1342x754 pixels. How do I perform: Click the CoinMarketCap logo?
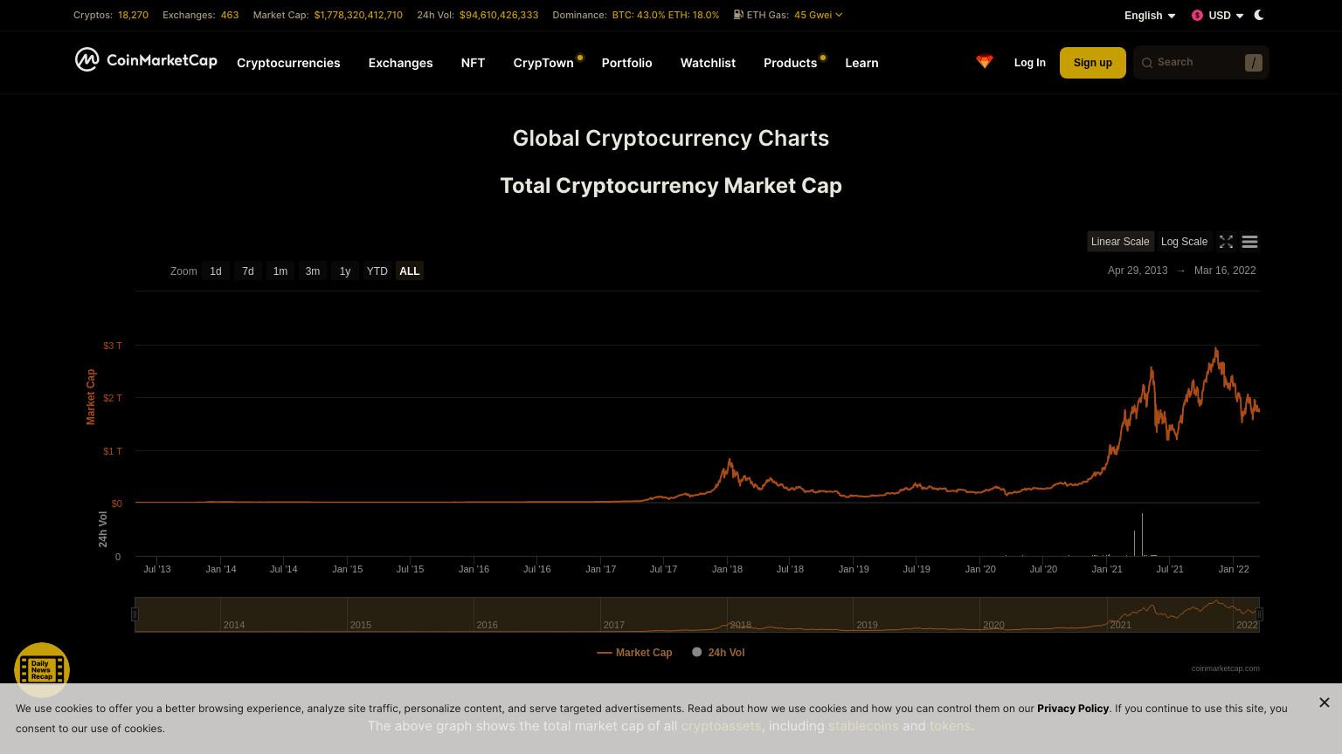[146, 59]
